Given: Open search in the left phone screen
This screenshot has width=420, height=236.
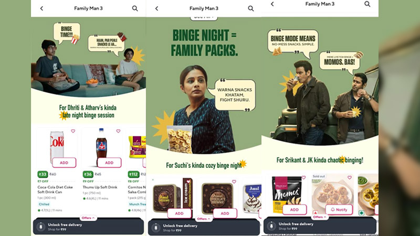Looking at the screenshot, I should pyautogui.click(x=135, y=8).
